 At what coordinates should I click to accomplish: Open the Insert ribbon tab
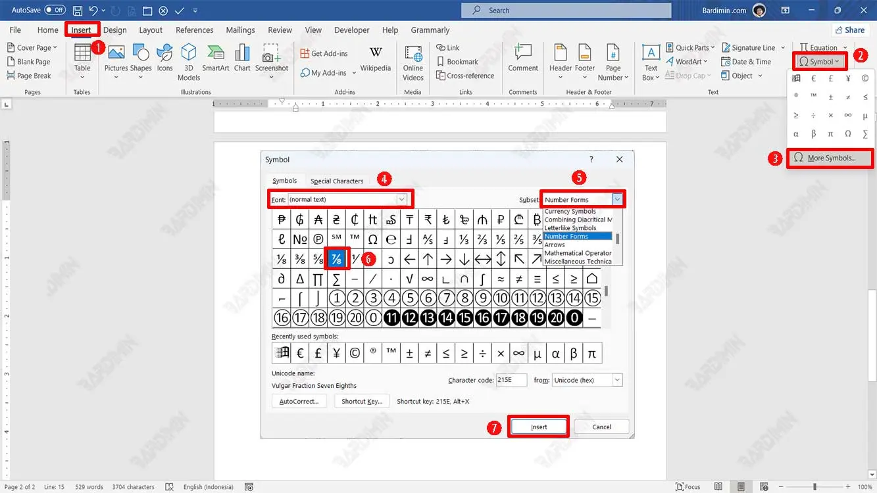(x=81, y=30)
